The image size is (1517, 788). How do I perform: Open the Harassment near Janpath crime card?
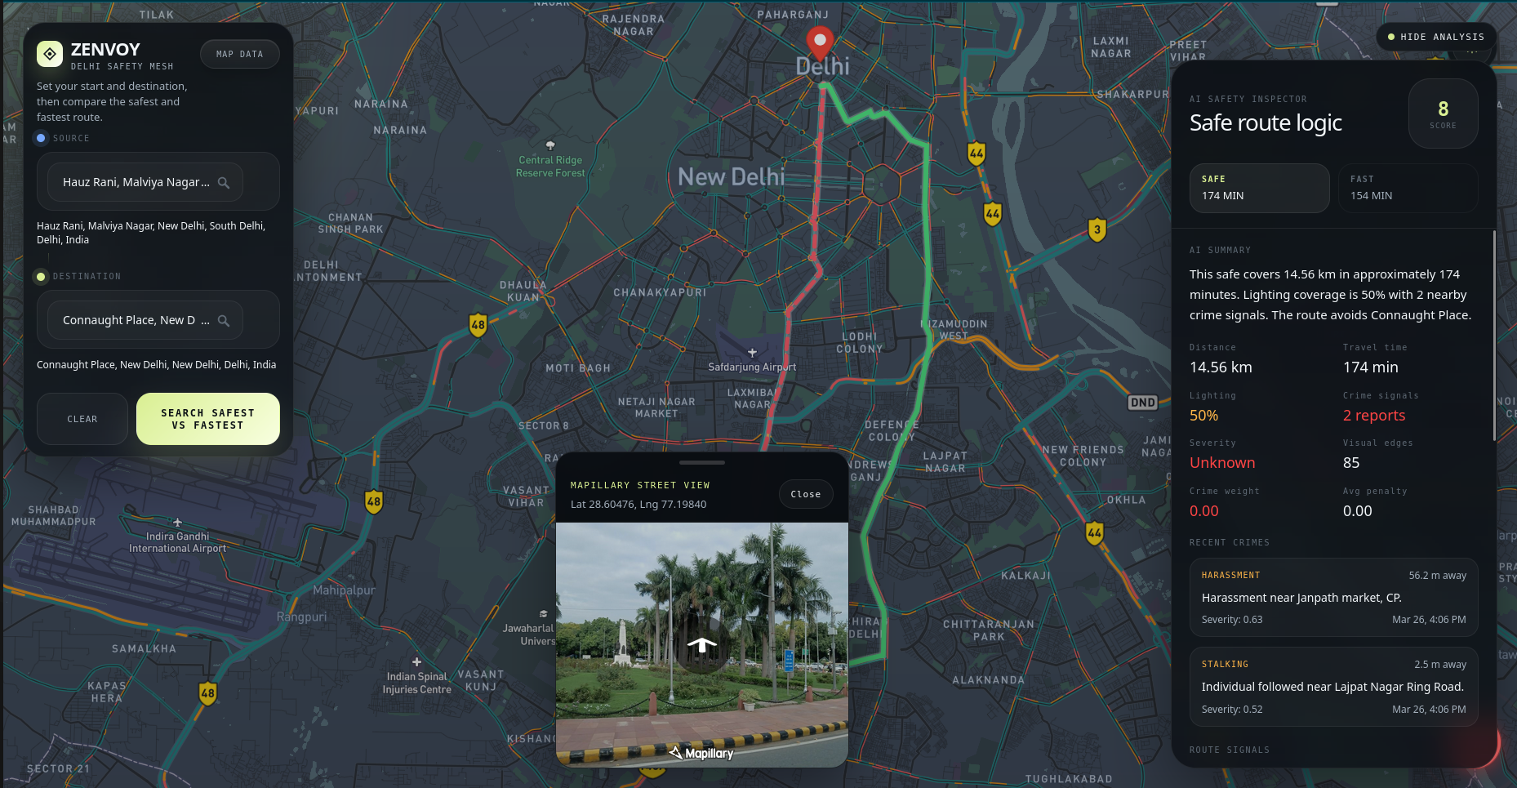tap(1334, 597)
